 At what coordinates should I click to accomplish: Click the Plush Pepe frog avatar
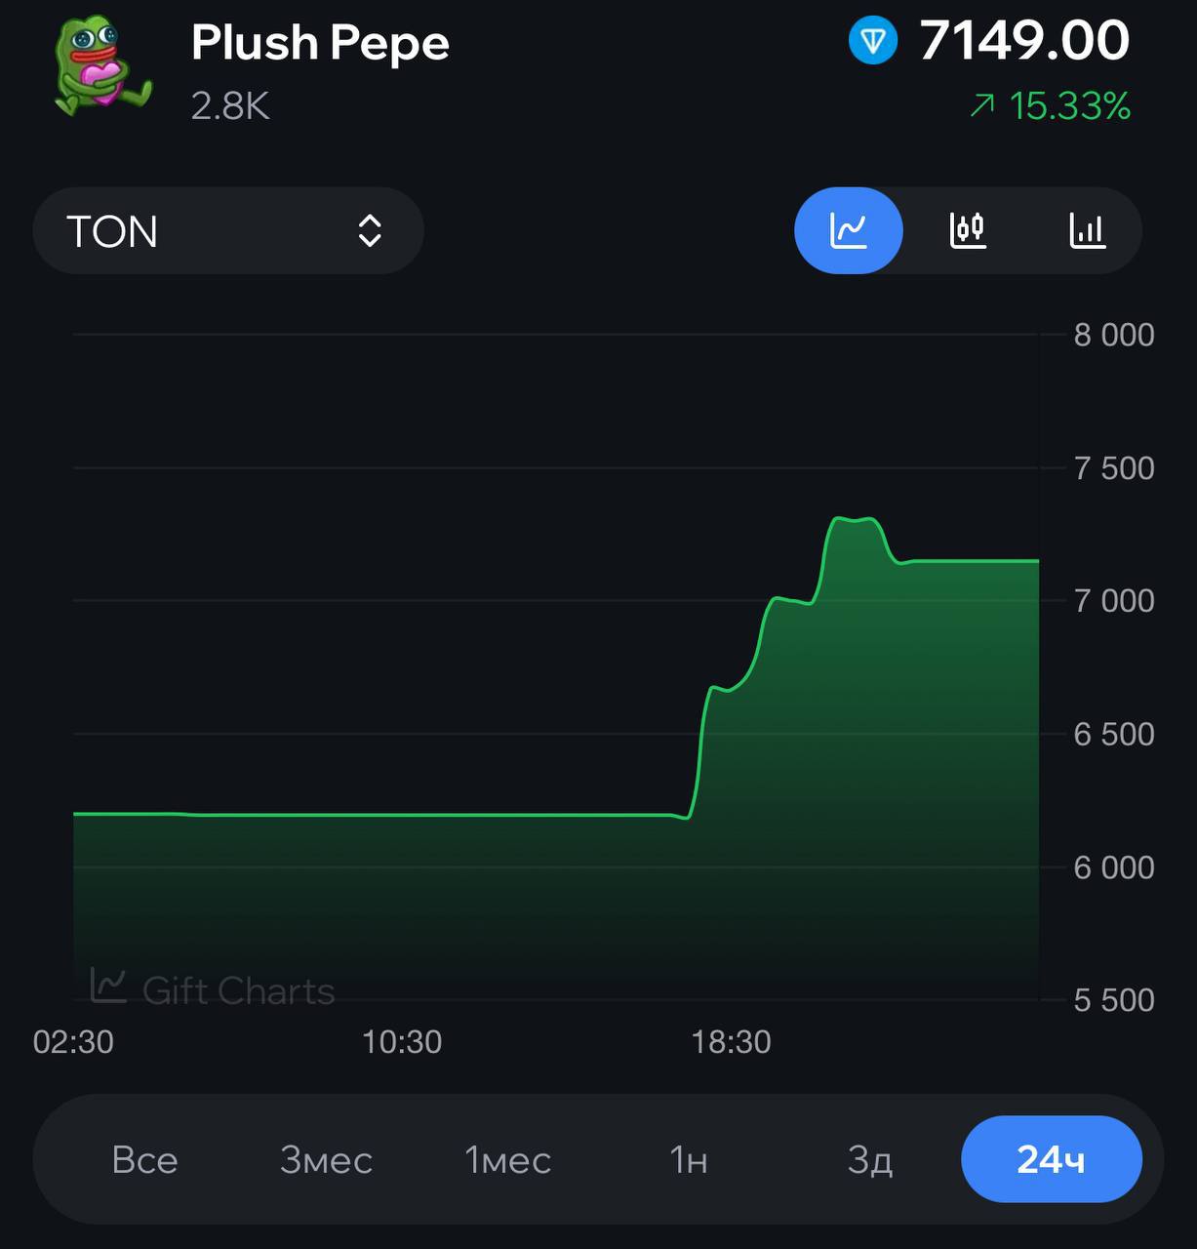(101, 66)
